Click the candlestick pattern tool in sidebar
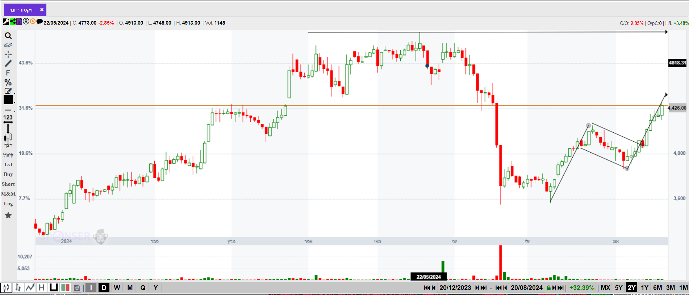 pyautogui.click(x=8, y=138)
